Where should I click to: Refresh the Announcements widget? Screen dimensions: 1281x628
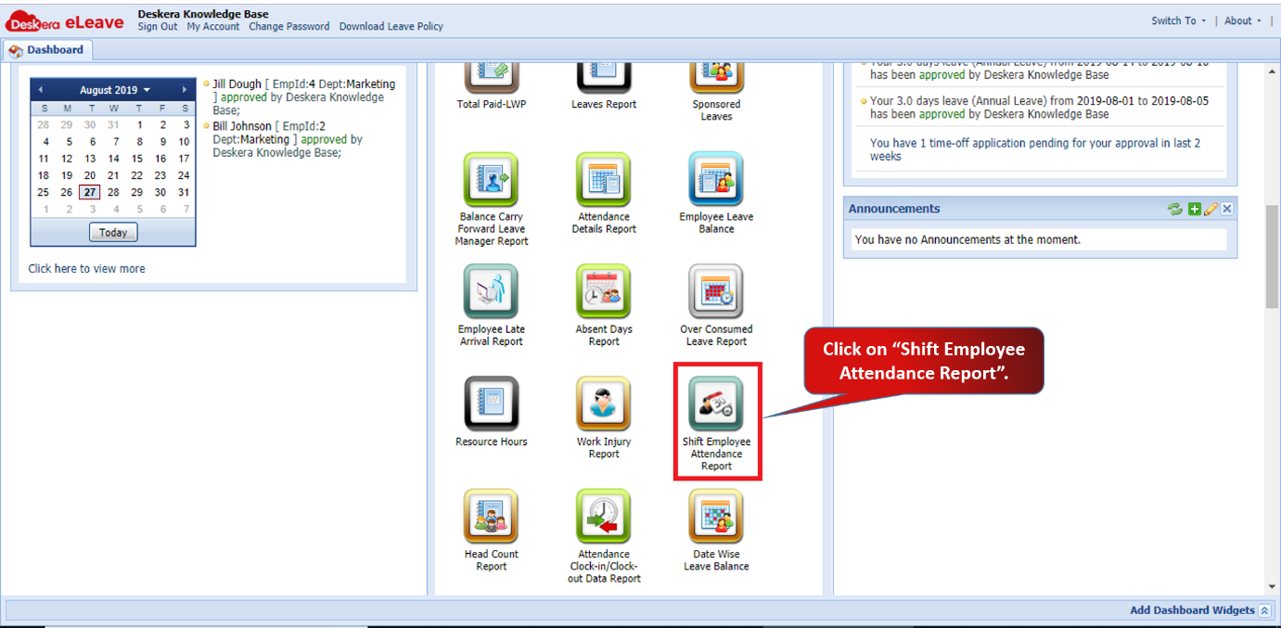tap(1174, 209)
